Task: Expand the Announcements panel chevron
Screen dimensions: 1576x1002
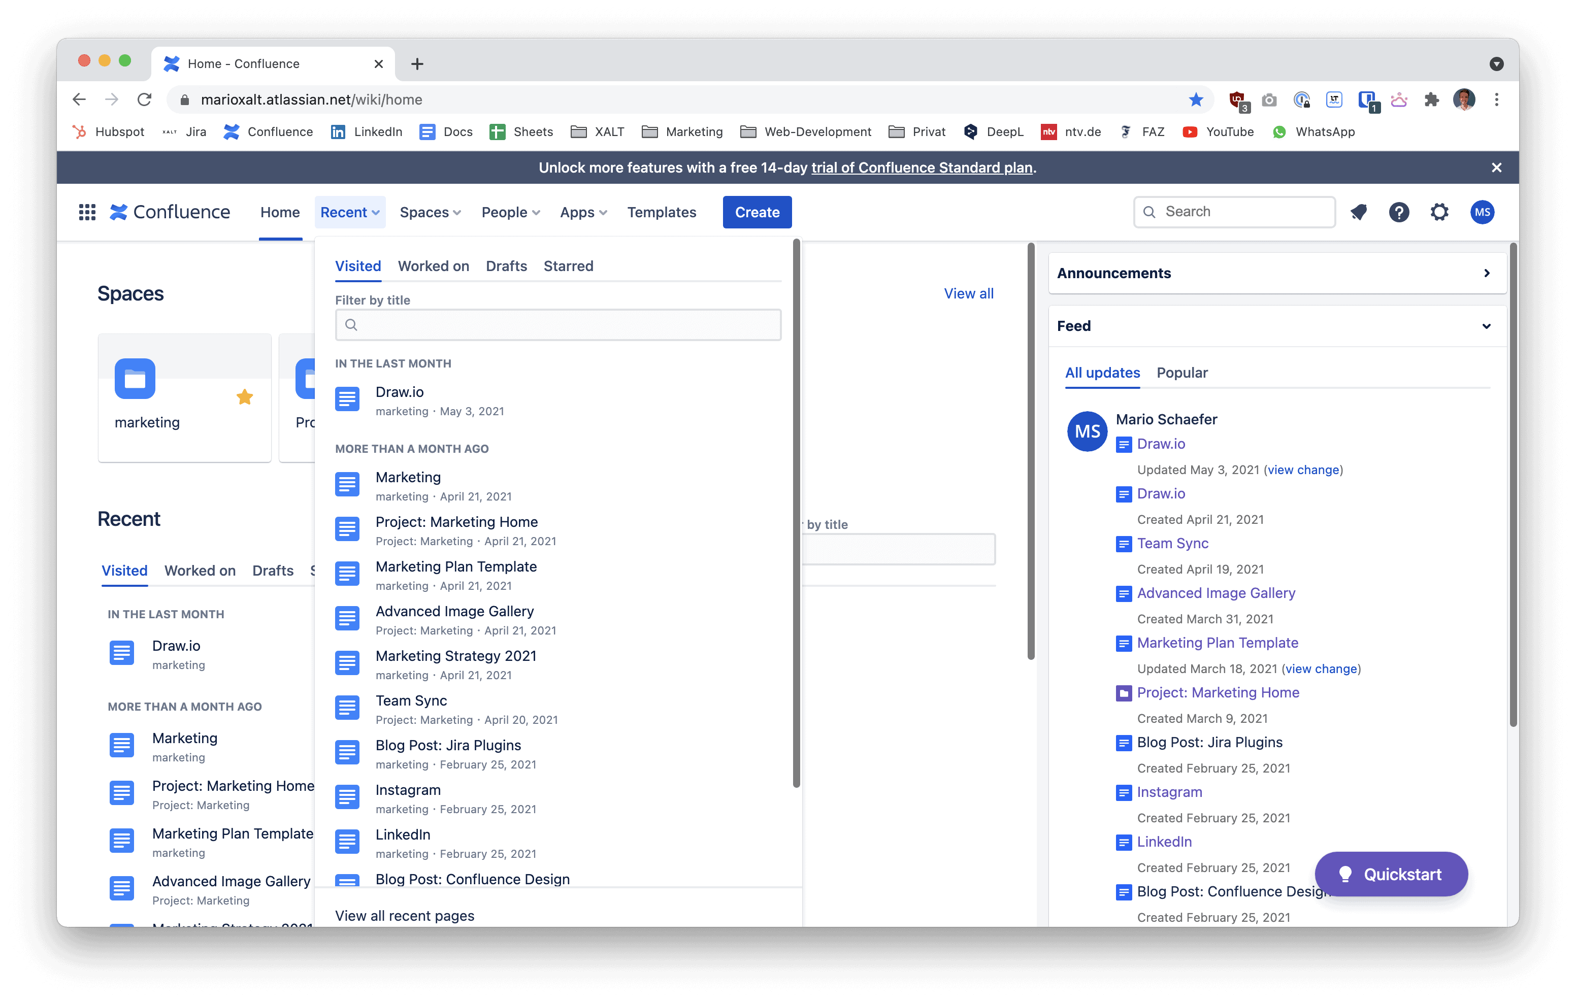Action: [x=1487, y=273]
